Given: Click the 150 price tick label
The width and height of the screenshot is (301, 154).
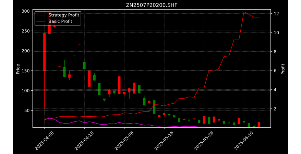Looking at the screenshot, I should click(26, 71).
